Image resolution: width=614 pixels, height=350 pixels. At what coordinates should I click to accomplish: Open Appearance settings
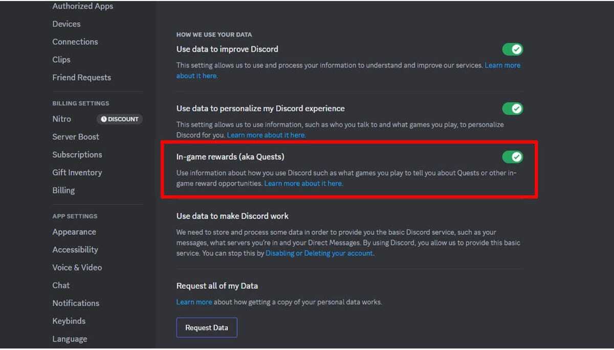tap(74, 232)
